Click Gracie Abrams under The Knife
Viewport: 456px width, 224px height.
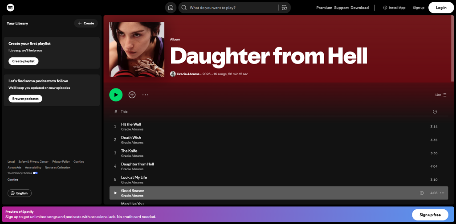[132, 156]
